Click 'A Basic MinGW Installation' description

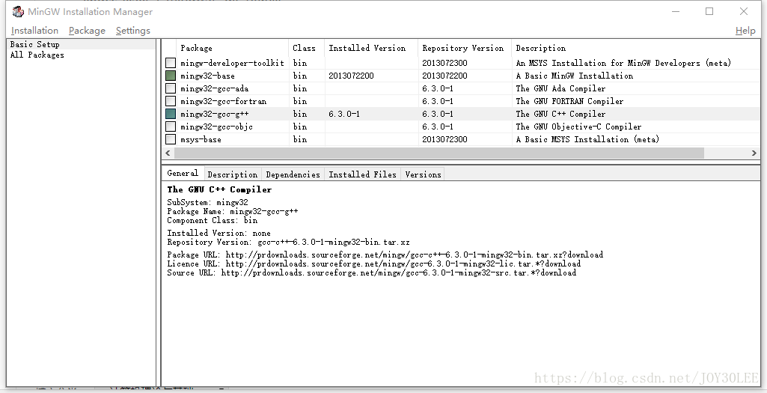coord(574,76)
